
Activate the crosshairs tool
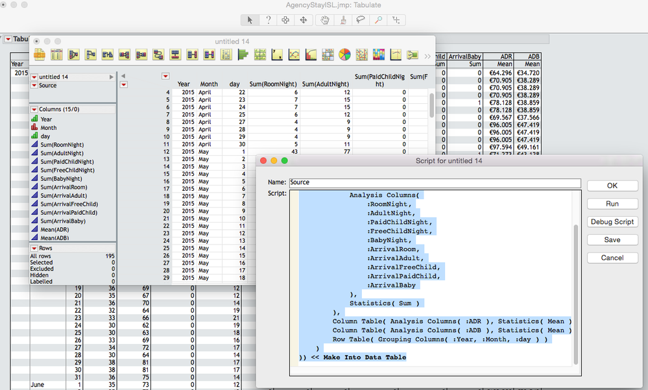click(x=397, y=20)
